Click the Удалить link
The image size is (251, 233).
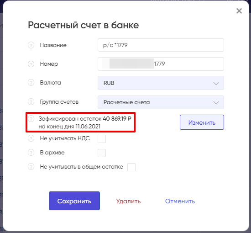(x=128, y=201)
